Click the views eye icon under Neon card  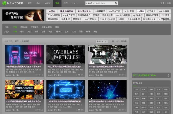point(6,75)
